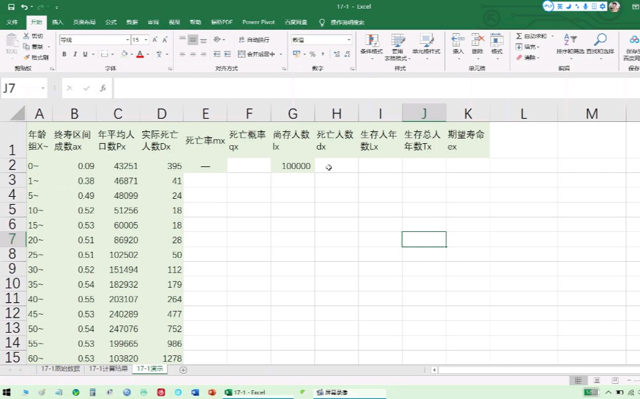Switch to the 插入 ribbon tab
The image size is (640, 399).
click(x=58, y=22)
